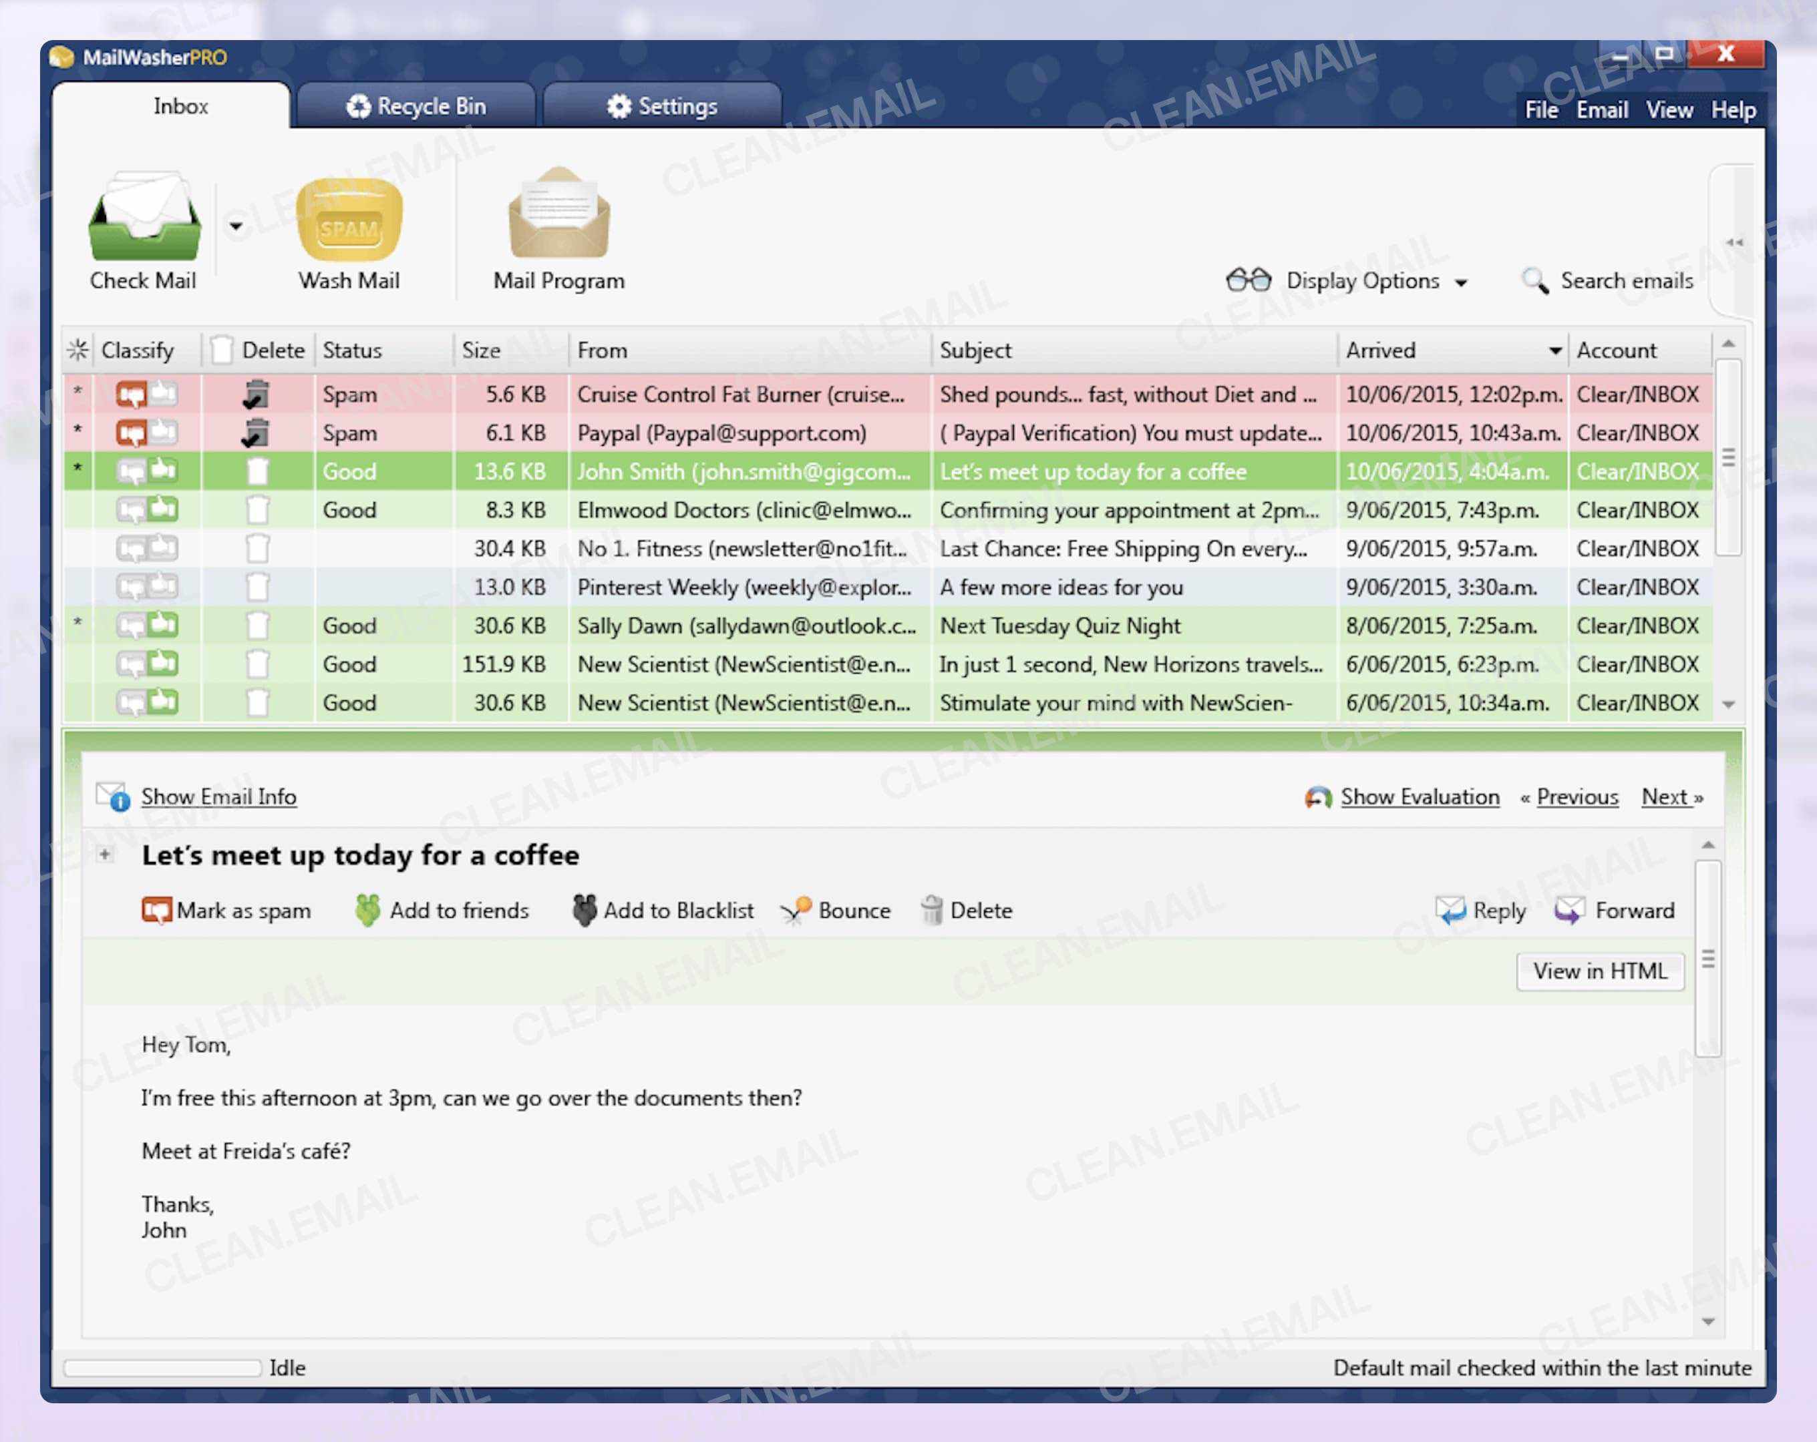Image resolution: width=1817 pixels, height=1442 pixels.
Task: Thumbs-down the John Smith email
Action: click(x=132, y=472)
